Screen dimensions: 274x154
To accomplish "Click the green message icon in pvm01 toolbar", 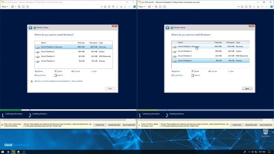I will click(271, 7).
